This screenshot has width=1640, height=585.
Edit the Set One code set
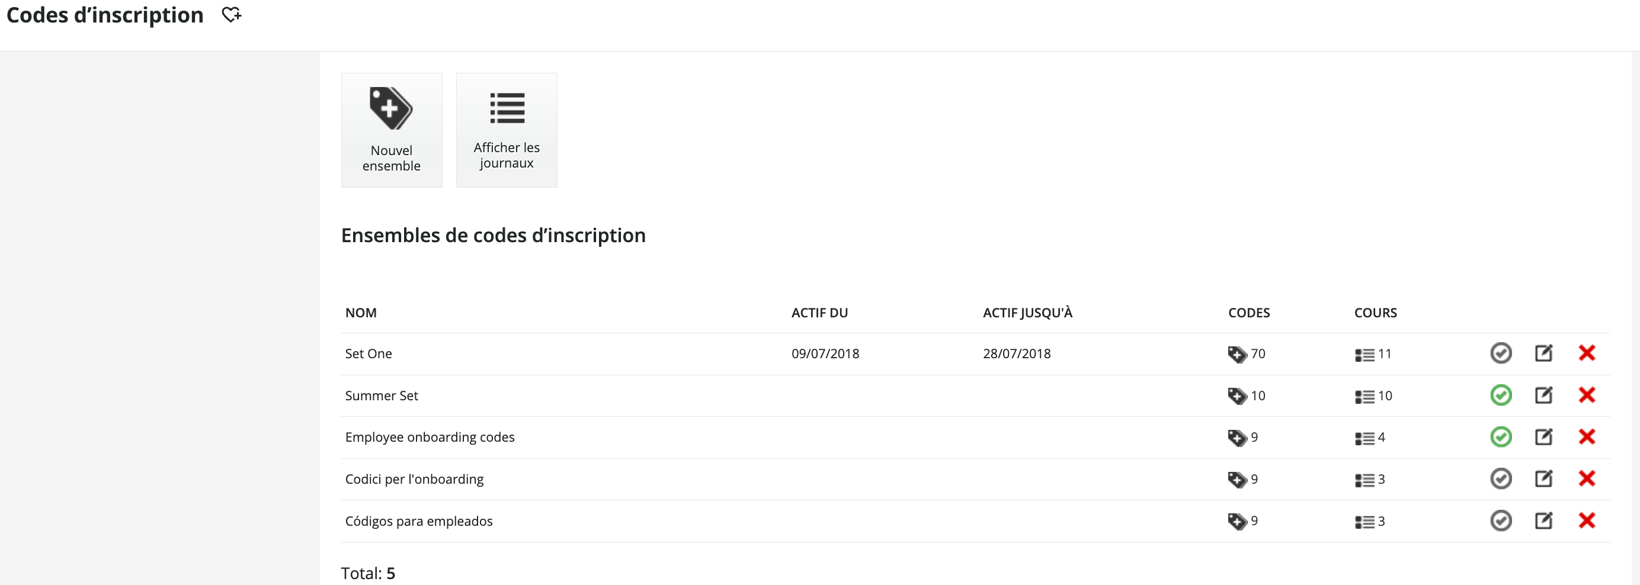pos(1543,353)
